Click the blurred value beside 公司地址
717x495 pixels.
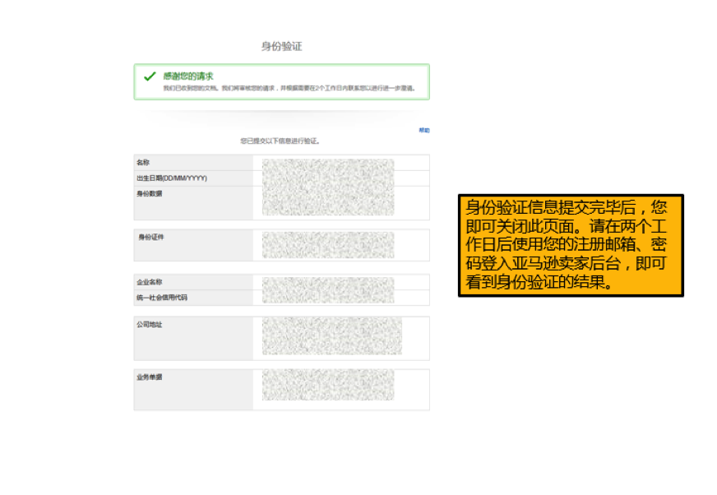332,336
